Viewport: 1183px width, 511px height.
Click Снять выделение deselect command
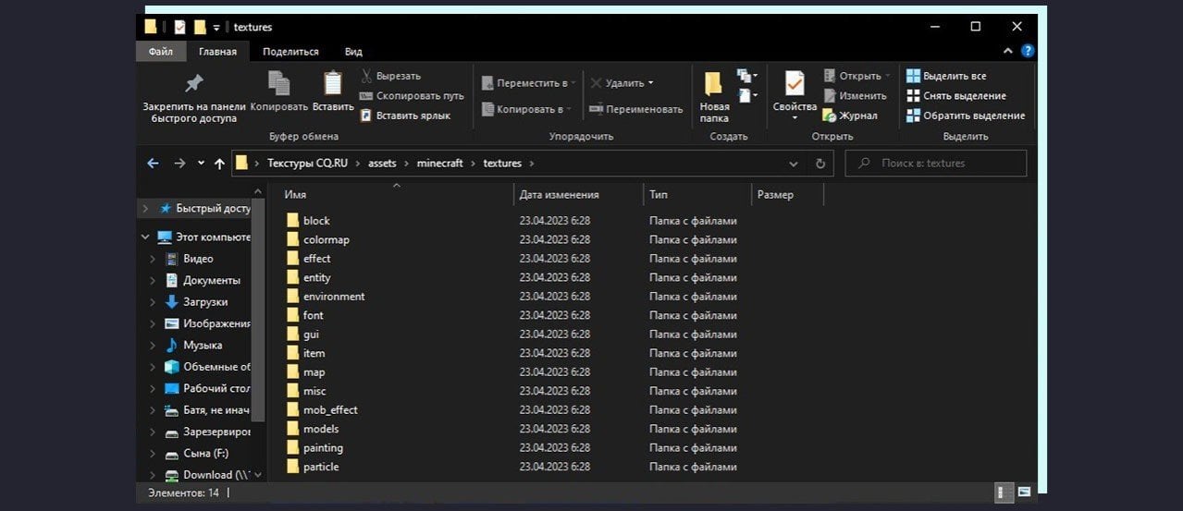(955, 95)
